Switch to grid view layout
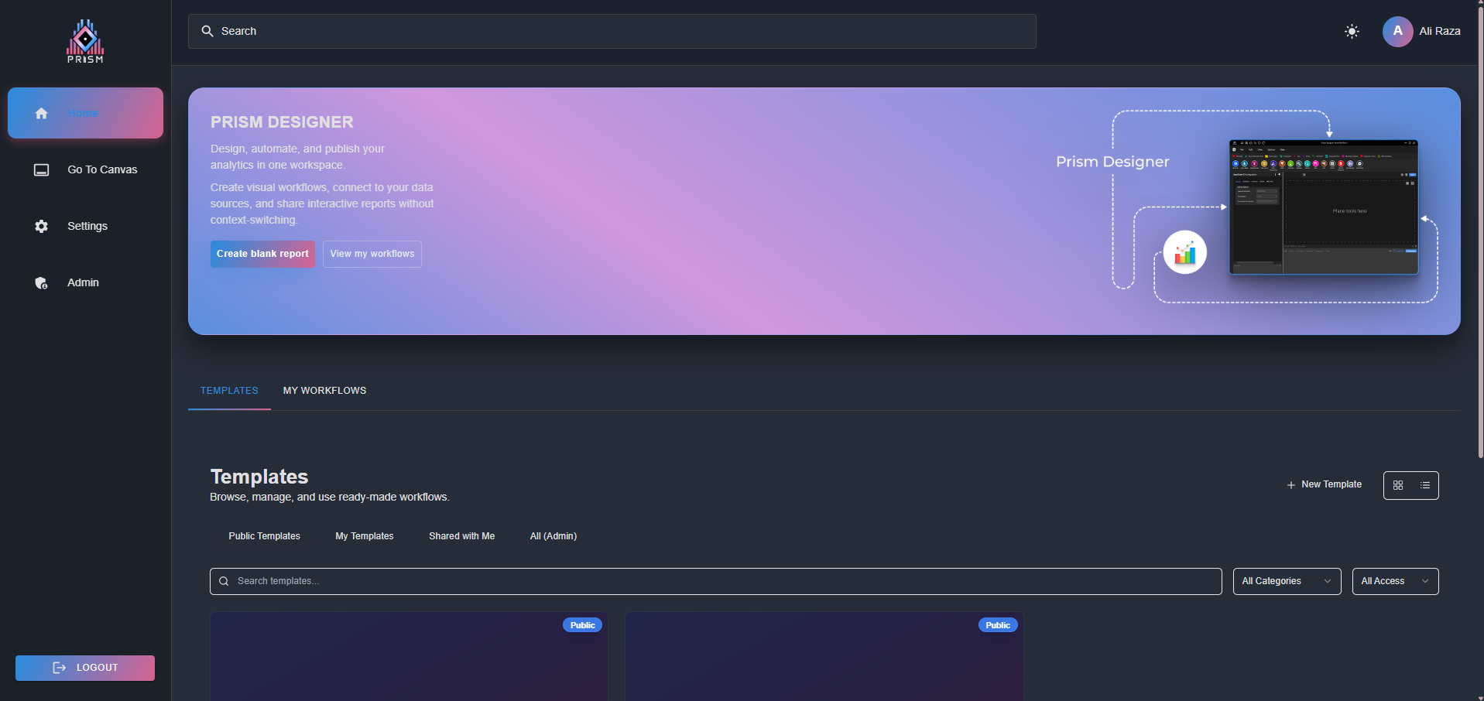This screenshot has width=1484, height=701. click(1398, 485)
